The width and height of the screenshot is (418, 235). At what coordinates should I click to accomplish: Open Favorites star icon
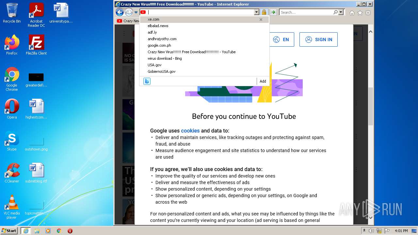[360, 13]
